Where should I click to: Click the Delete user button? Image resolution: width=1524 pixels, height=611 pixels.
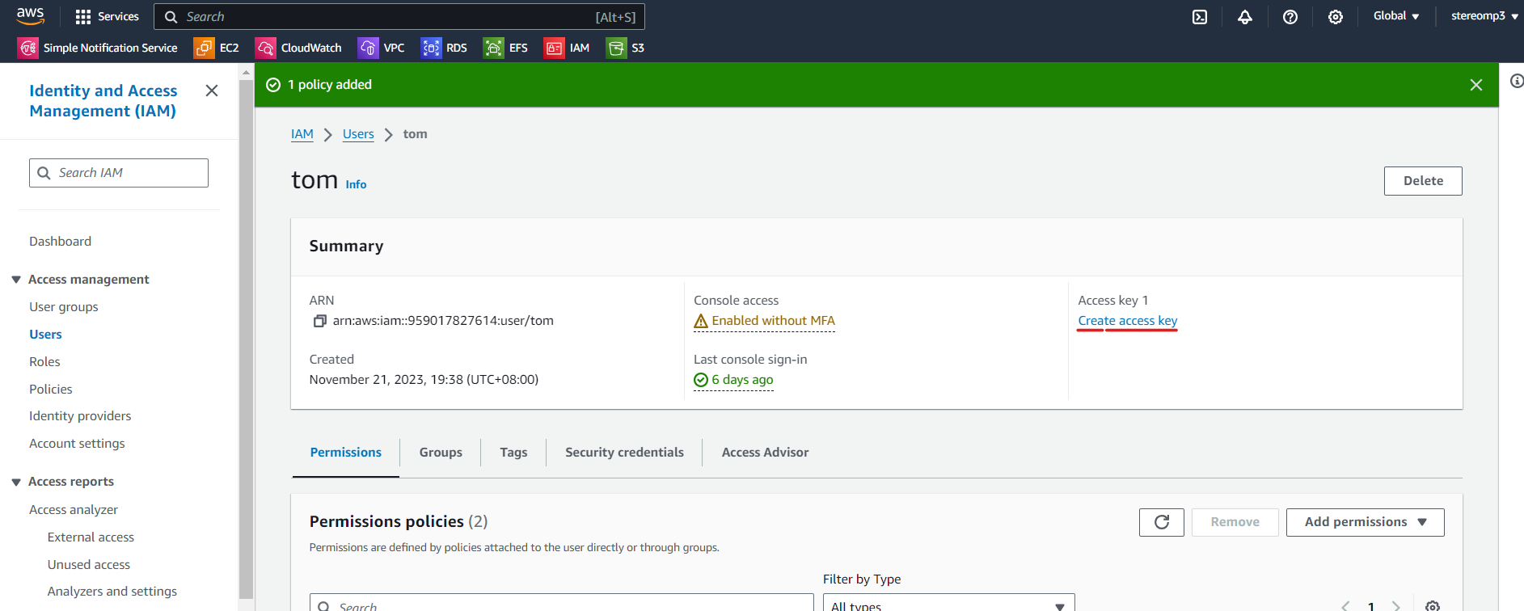coord(1423,181)
